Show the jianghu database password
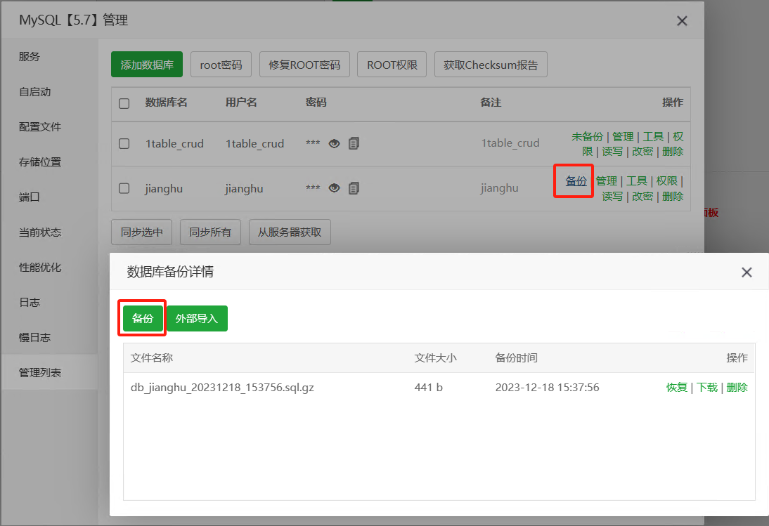This screenshot has height=526, width=769. [x=333, y=188]
